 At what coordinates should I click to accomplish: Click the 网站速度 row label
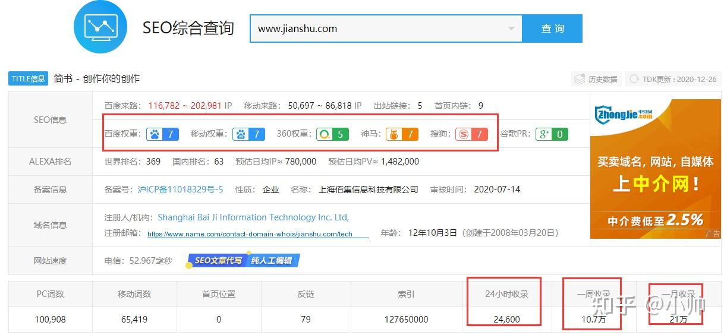point(51,261)
